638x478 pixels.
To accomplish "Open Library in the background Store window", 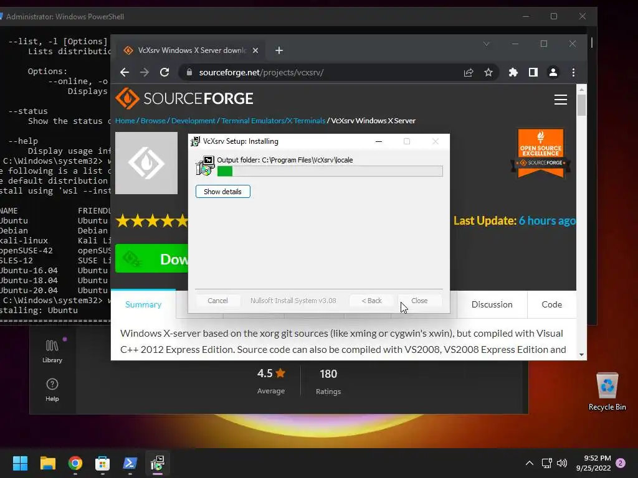I will (x=52, y=351).
